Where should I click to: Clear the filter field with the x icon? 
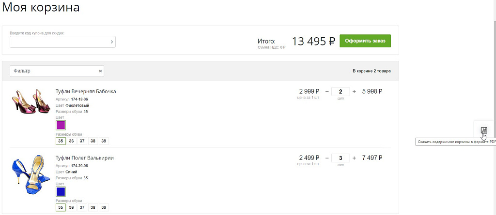point(100,71)
